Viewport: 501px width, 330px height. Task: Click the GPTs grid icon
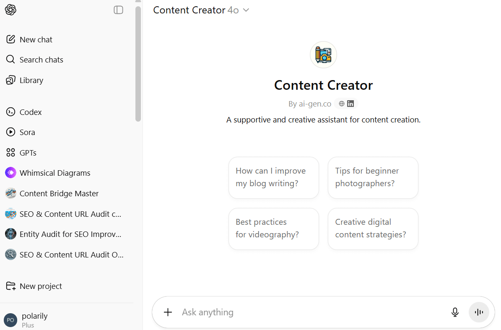coord(10,152)
